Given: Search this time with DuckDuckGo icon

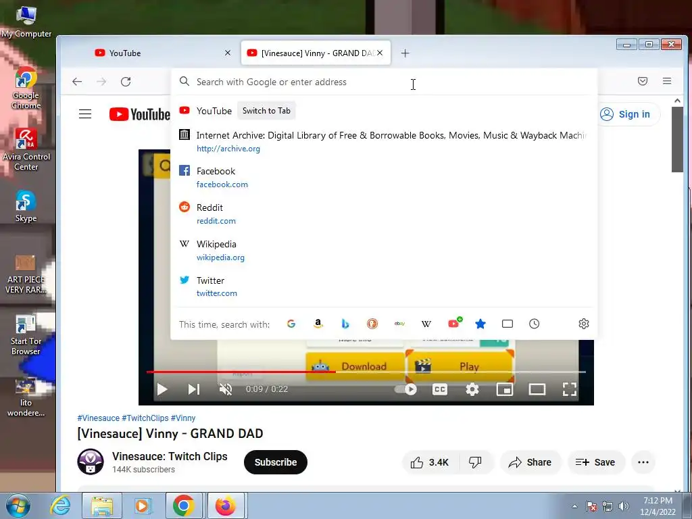Looking at the screenshot, I should (x=372, y=324).
